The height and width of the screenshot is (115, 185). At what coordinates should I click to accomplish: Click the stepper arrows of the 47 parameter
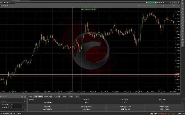point(22,105)
